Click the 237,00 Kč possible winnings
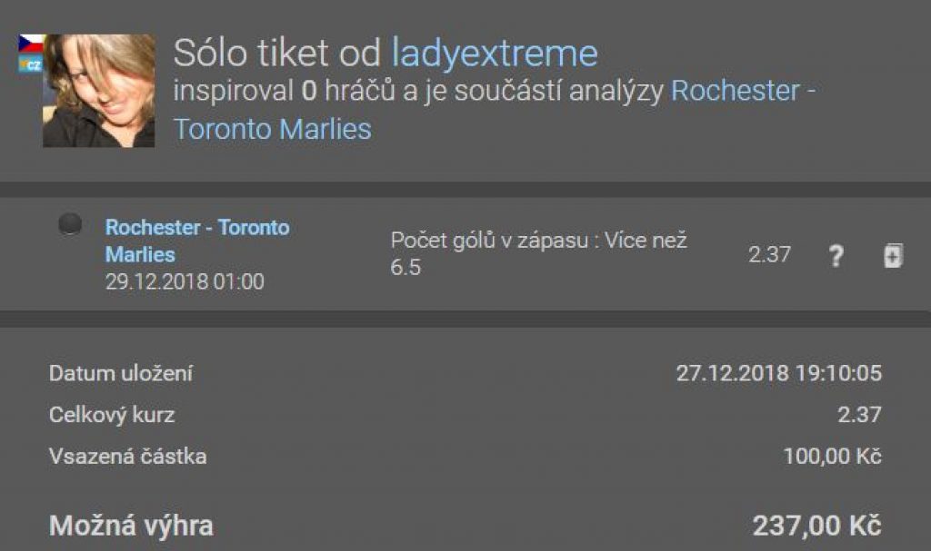Viewport: 931px width, 551px height. point(817,526)
